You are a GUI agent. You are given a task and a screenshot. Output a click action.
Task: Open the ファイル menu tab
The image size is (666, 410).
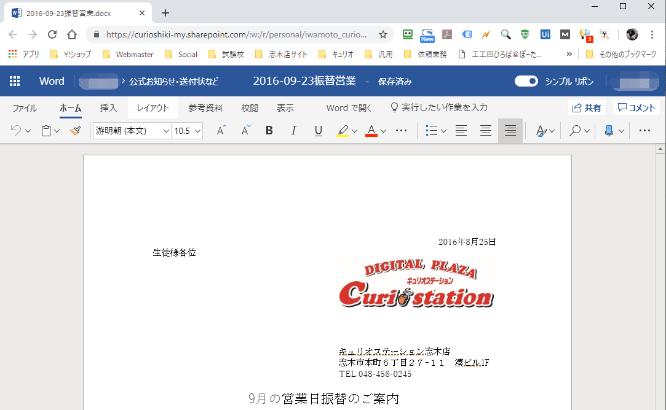tap(25, 108)
